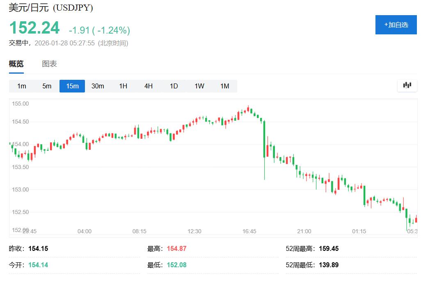421x284 pixels.
Task: Open the 图表 tab
Action: pos(49,64)
